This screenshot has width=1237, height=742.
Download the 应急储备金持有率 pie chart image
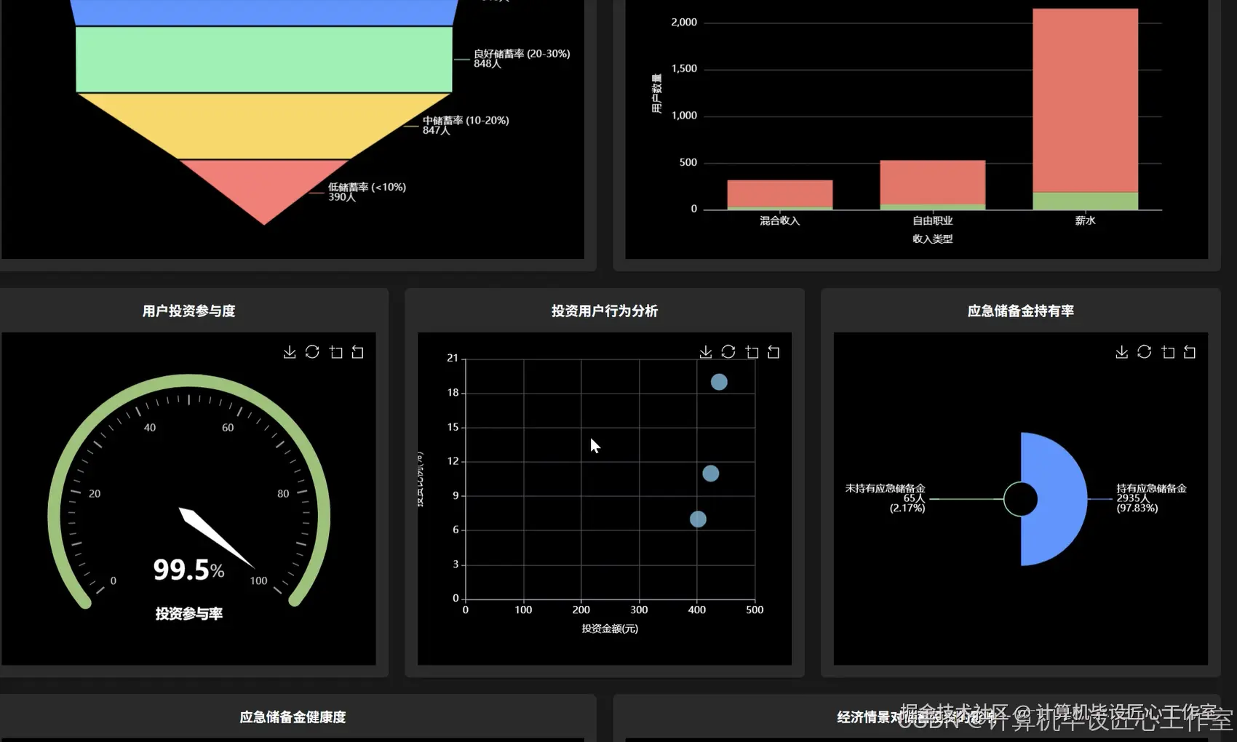[1122, 352]
